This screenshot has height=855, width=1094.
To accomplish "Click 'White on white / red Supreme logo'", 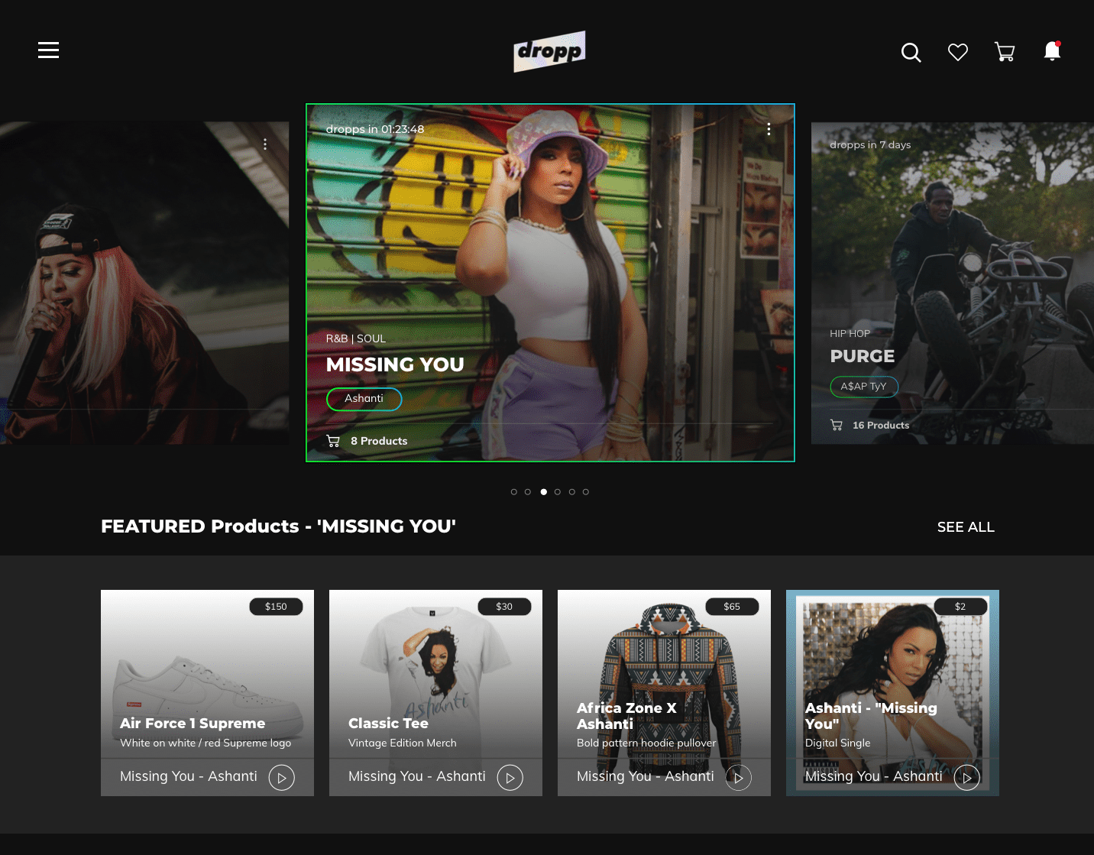I will click(206, 743).
